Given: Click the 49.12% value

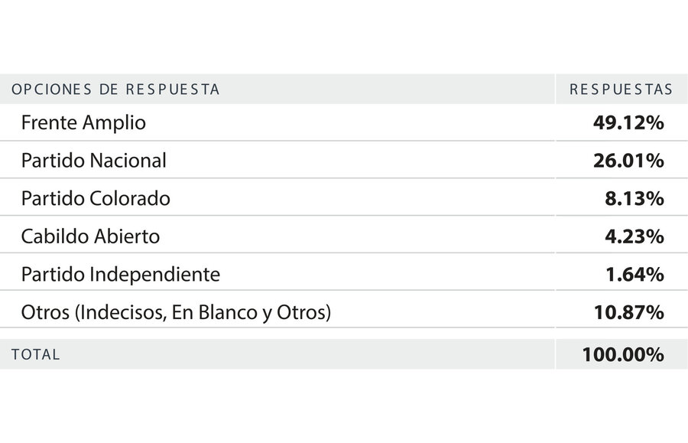Looking at the screenshot, I should pyautogui.click(x=628, y=122).
